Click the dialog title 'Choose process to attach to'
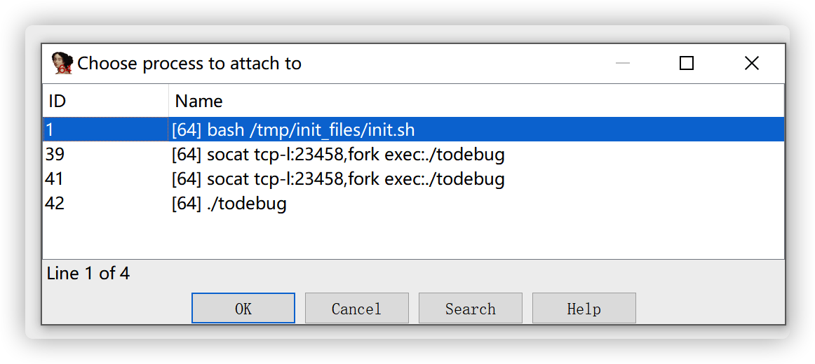 (x=189, y=64)
